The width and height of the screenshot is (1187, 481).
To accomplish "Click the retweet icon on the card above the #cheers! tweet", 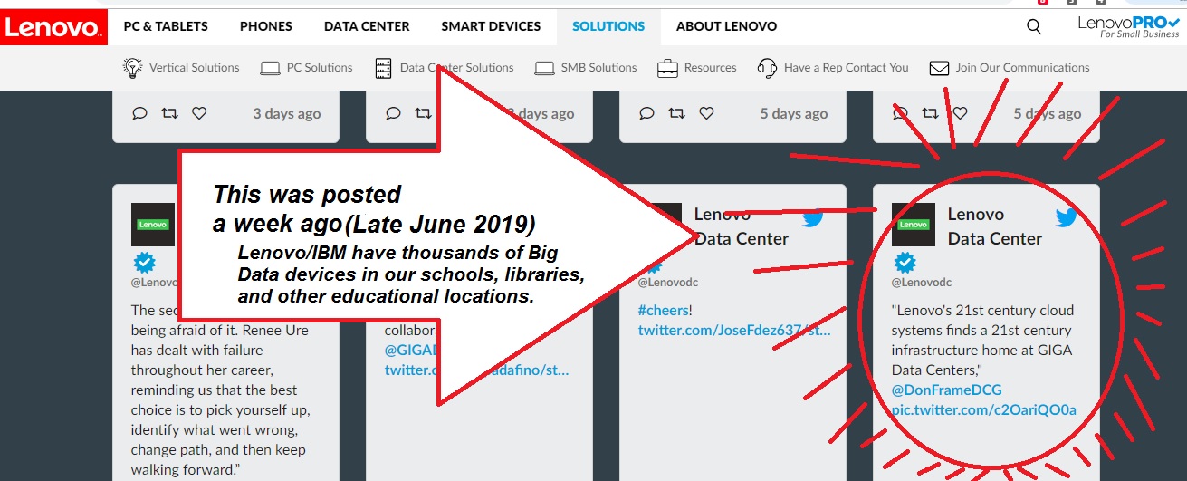I will coord(676,113).
